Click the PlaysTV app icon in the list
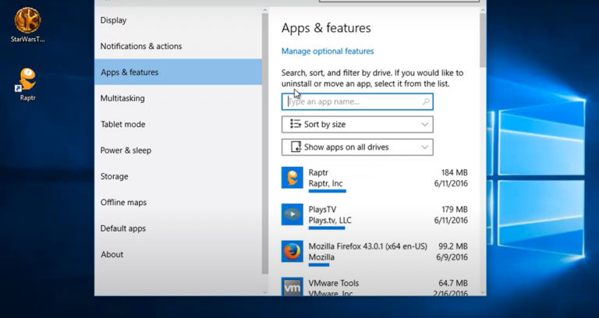 click(x=292, y=214)
